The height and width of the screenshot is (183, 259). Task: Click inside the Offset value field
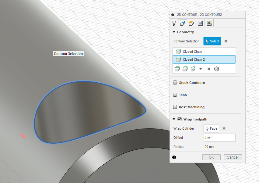(219, 138)
